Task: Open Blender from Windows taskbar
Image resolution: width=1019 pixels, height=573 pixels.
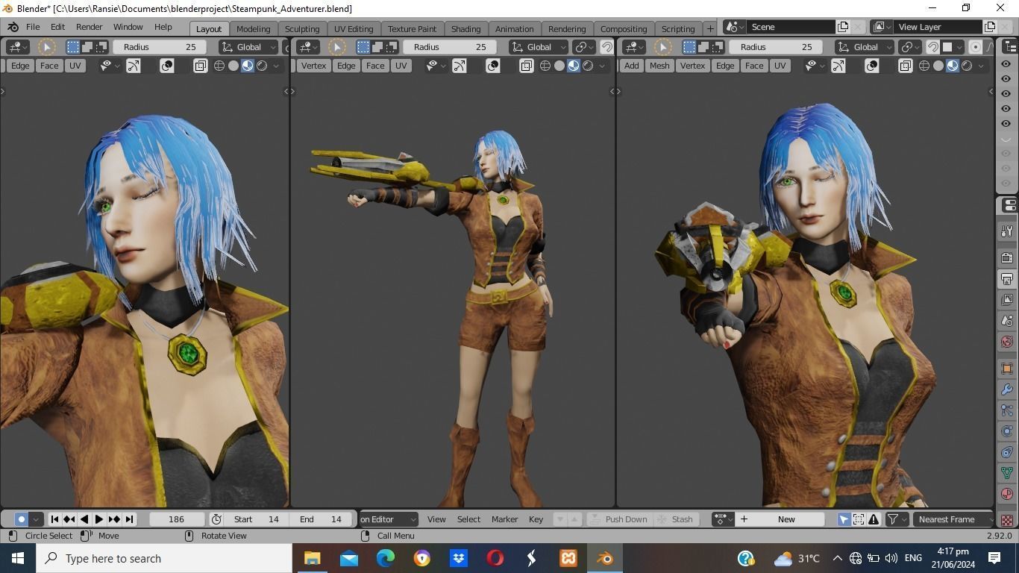Action: (x=604, y=558)
